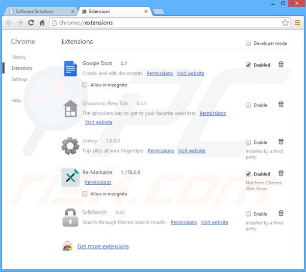
Task: Delete the Linkey extension with its trash icon
Action: [x=281, y=141]
